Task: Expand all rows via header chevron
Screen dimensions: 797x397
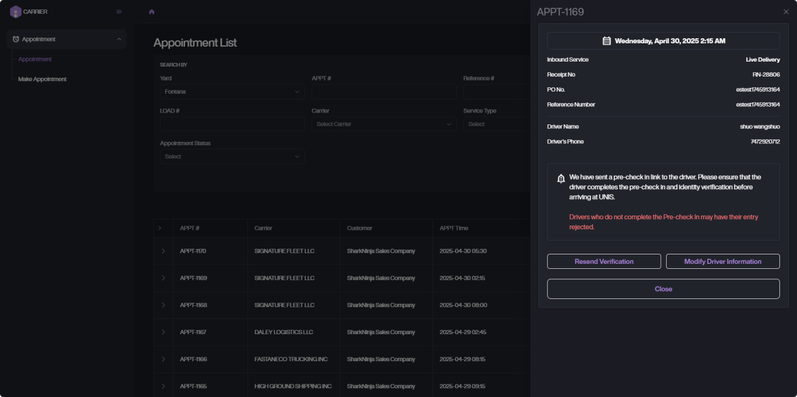Action: [x=160, y=228]
